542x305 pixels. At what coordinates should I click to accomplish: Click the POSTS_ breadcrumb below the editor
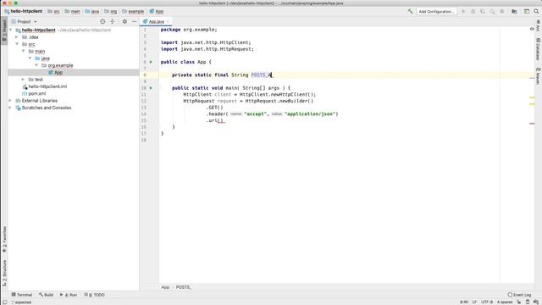[183, 287]
